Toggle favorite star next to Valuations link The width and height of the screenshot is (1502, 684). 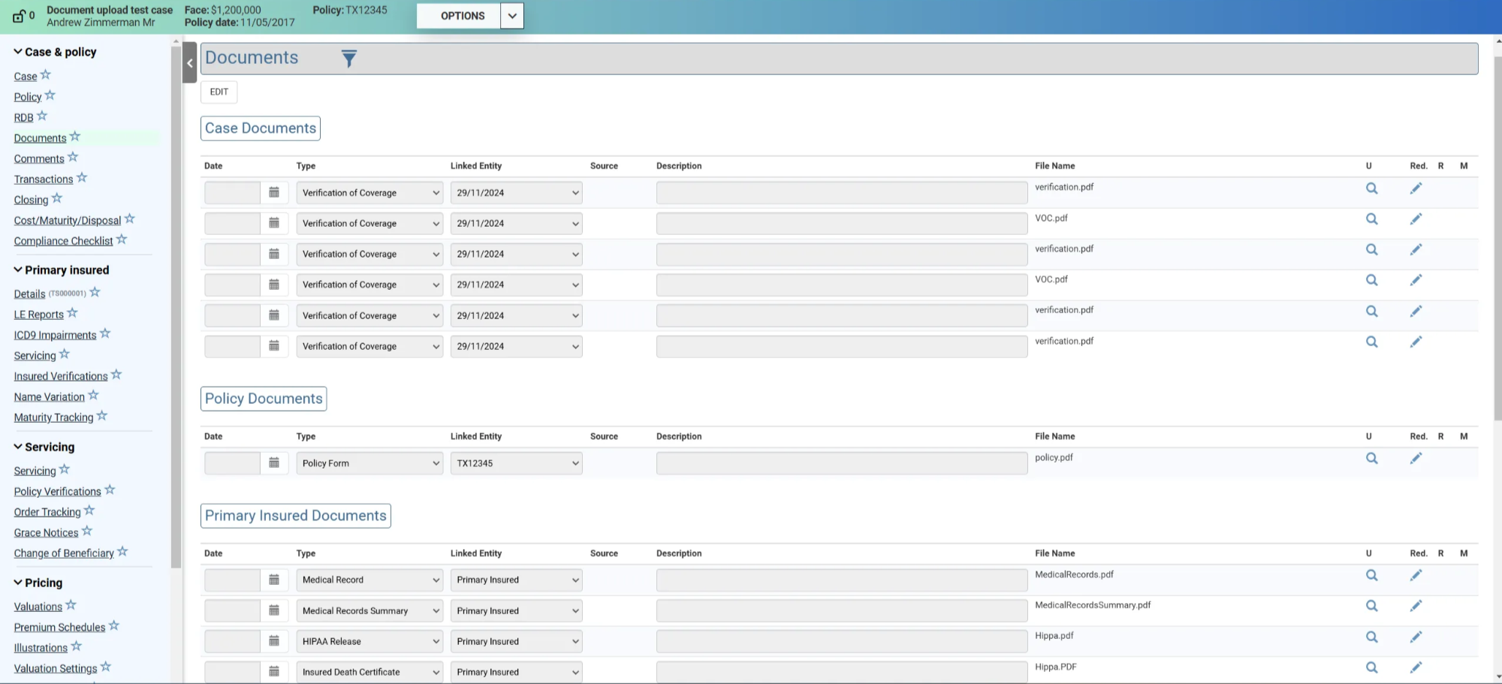pos(71,605)
